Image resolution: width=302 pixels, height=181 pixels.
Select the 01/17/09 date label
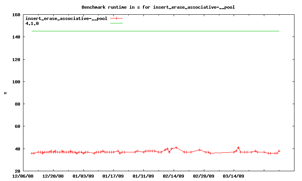(113, 176)
